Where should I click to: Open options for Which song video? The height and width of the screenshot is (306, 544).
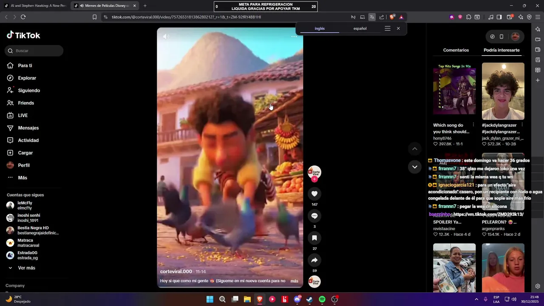(473, 125)
